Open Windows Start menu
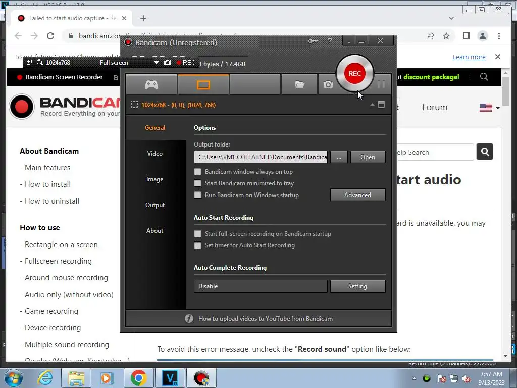The height and width of the screenshot is (388, 517). click(x=13, y=378)
